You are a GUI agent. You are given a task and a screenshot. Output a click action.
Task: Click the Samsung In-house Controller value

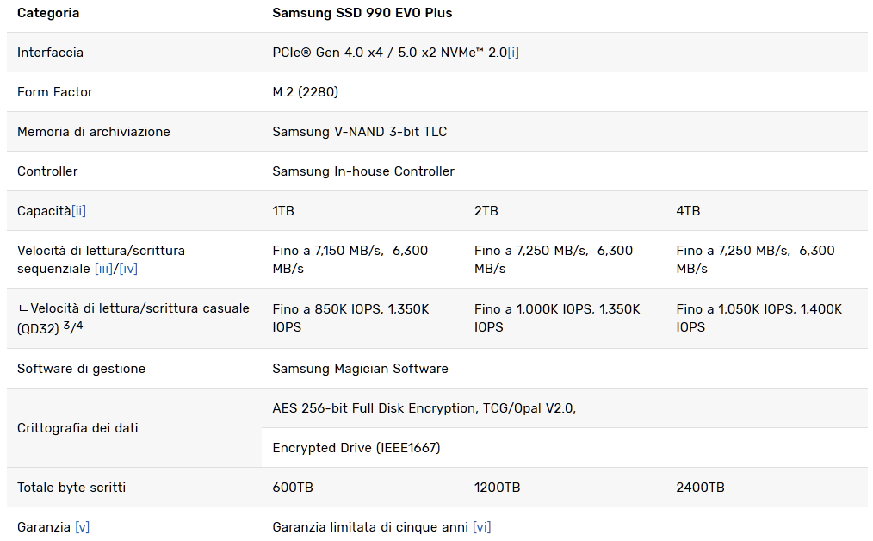[363, 171]
